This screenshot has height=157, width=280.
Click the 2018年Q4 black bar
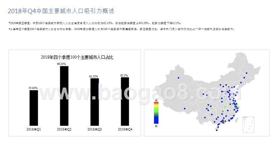click(x=125, y=102)
